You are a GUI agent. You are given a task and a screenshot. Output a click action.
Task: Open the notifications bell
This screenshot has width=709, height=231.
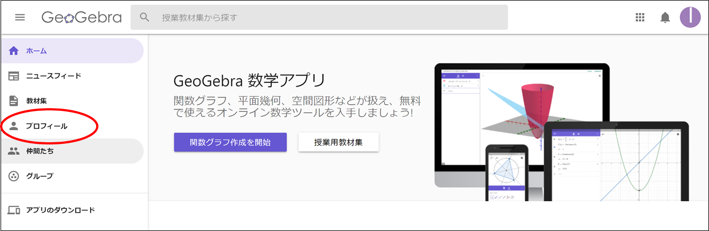point(665,18)
